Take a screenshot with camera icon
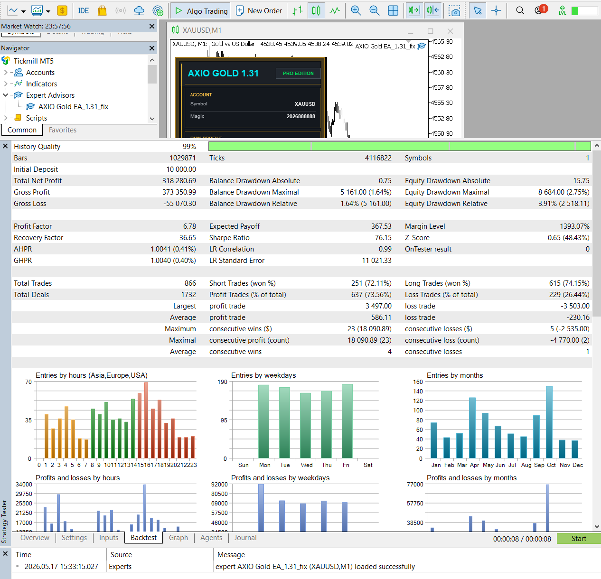The image size is (601, 579). pos(454,10)
